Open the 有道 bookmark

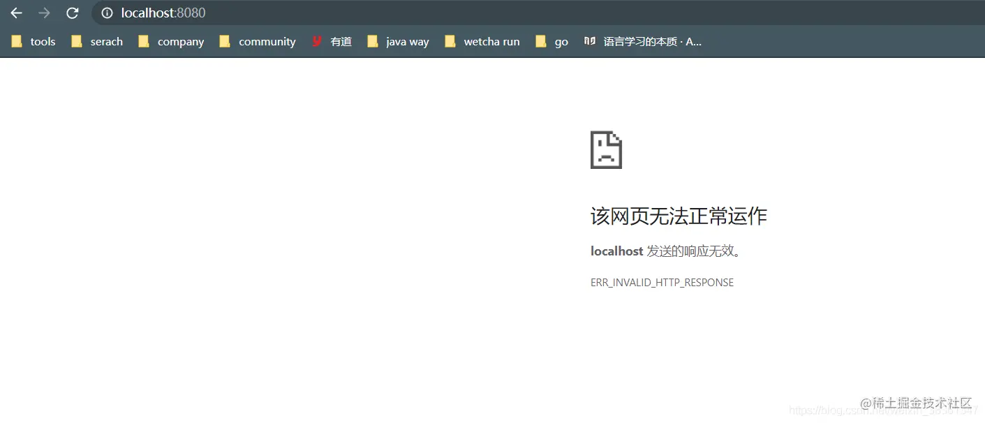coord(341,41)
